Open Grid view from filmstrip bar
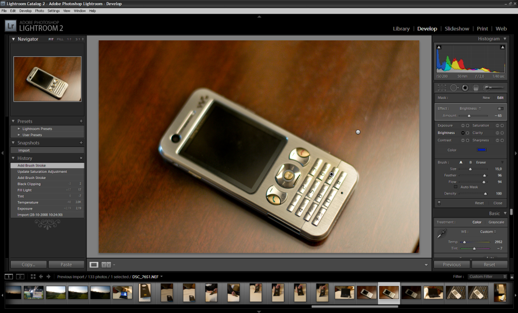The width and height of the screenshot is (518, 313). point(33,277)
